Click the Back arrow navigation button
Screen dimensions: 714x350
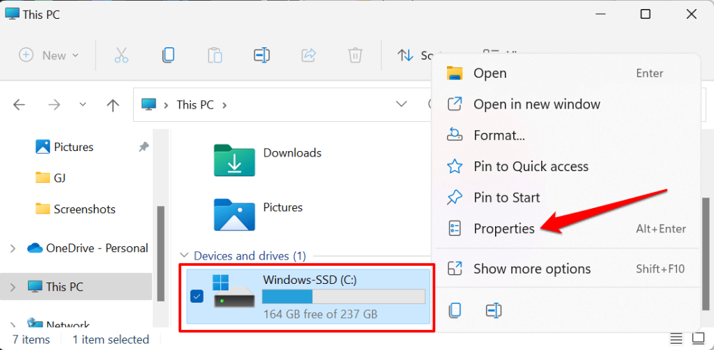(x=20, y=105)
